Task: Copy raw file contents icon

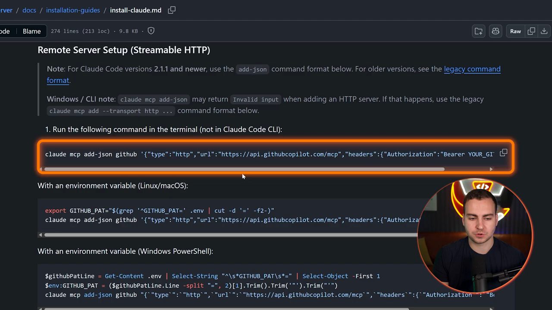Action: [x=531, y=31]
